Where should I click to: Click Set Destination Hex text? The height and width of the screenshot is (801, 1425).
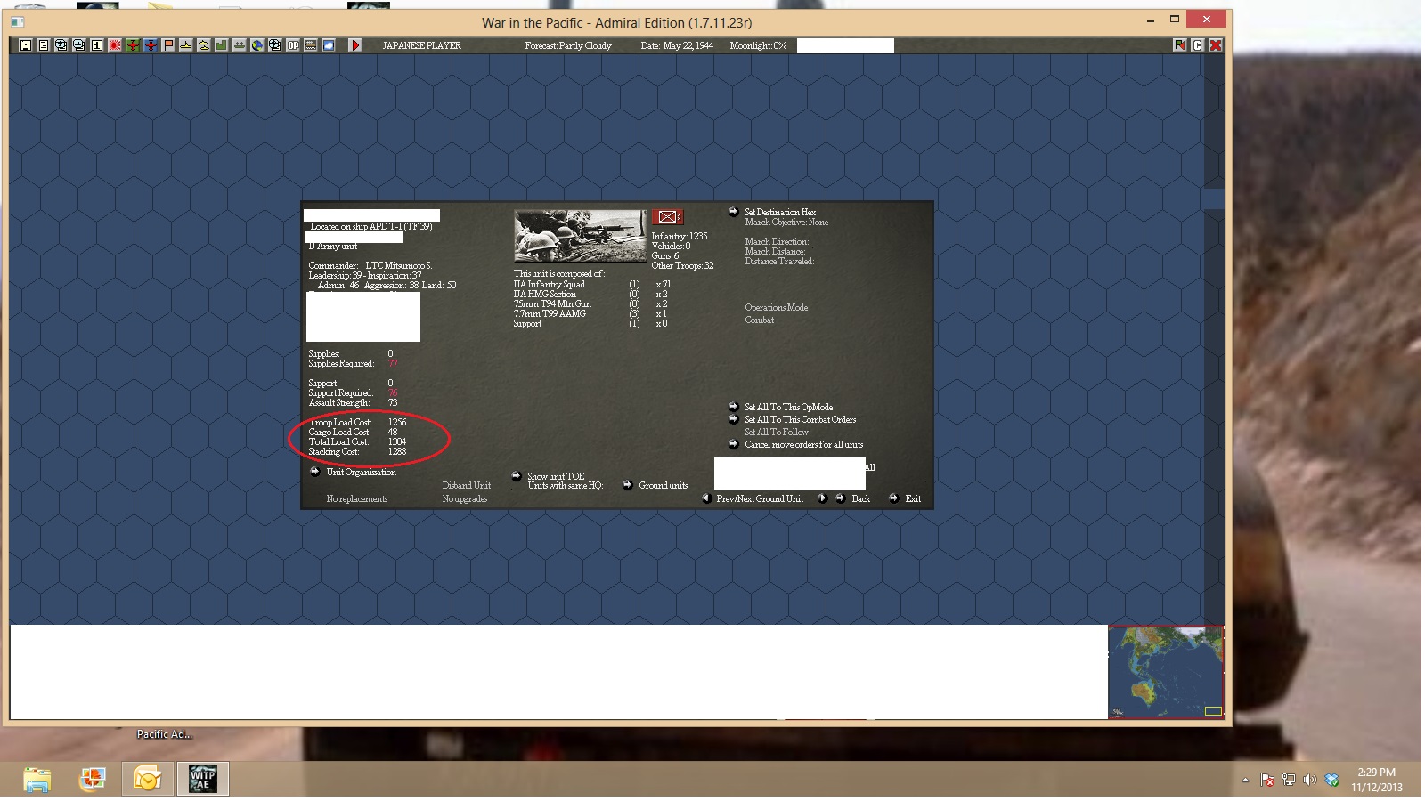pyautogui.click(x=780, y=212)
